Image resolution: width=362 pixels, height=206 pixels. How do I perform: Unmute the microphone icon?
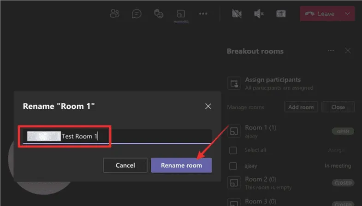tap(259, 14)
